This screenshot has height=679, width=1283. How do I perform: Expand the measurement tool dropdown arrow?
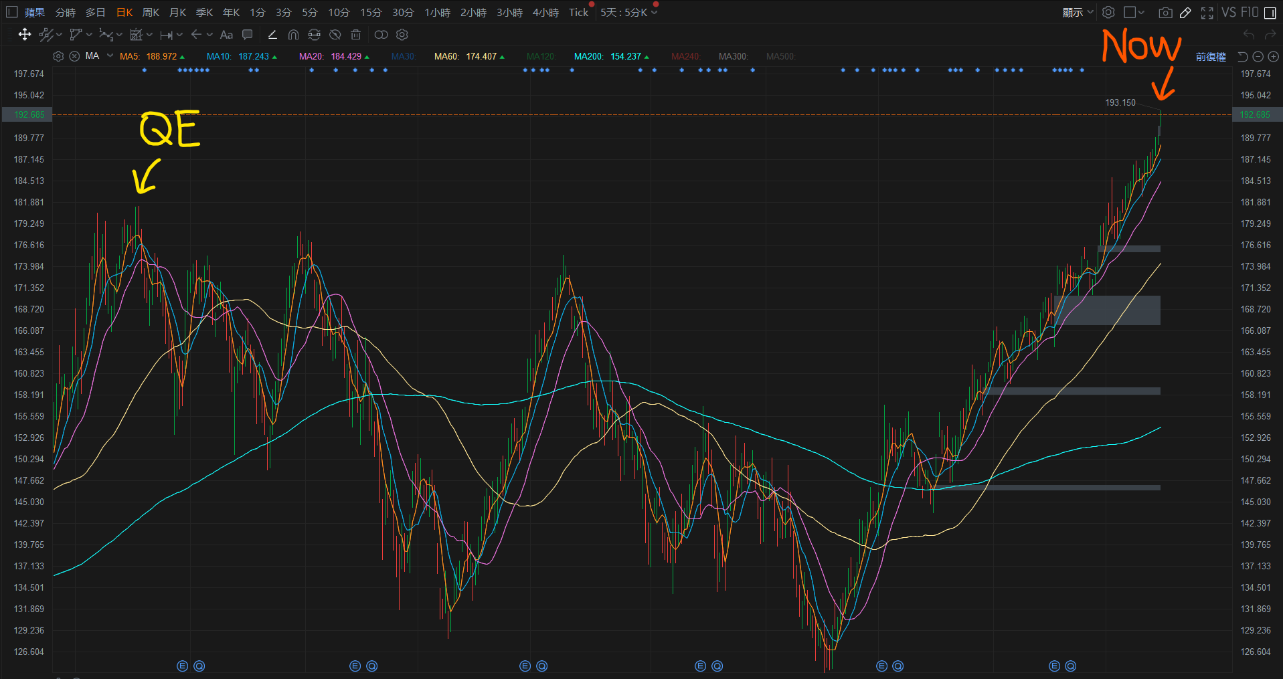pos(149,35)
